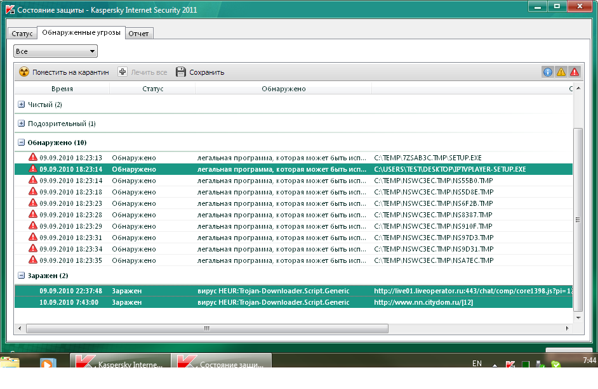Switch to the Отчет tab
Image resolution: width=598 pixels, height=389 pixels.
pyautogui.click(x=138, y=34)
